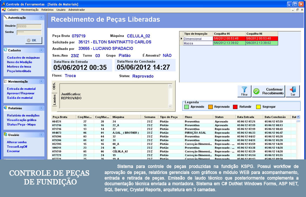306x197 pixels.
Task: Open Relatório de medições link
Action: click(x=23, y=115)
